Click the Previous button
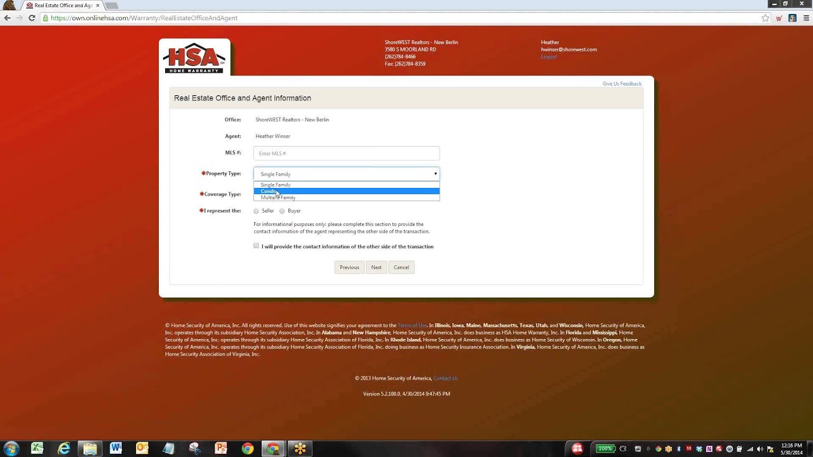 349,267
